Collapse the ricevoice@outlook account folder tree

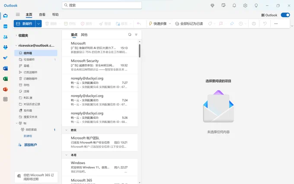click(16, 45)
